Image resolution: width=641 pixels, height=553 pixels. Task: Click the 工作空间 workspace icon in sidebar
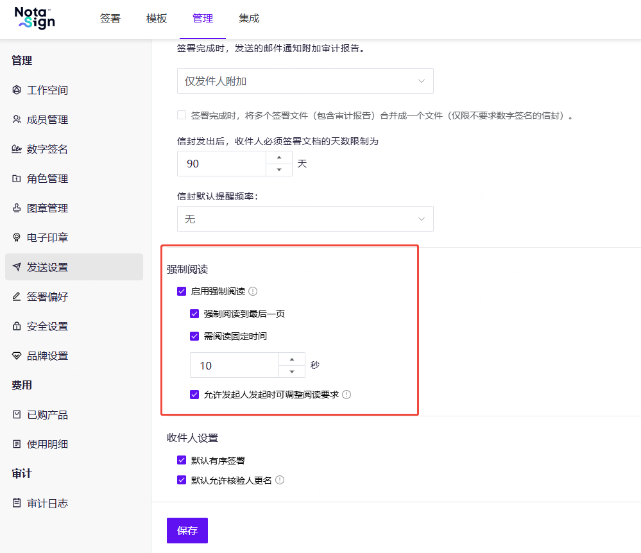click(x=16, y=90)
